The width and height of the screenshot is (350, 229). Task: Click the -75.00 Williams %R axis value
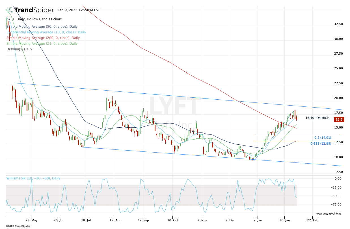[337, 204]
